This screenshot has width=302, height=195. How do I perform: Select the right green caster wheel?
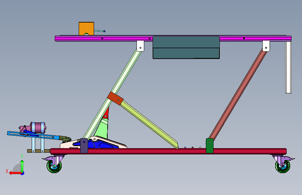[x=282, y=166]
